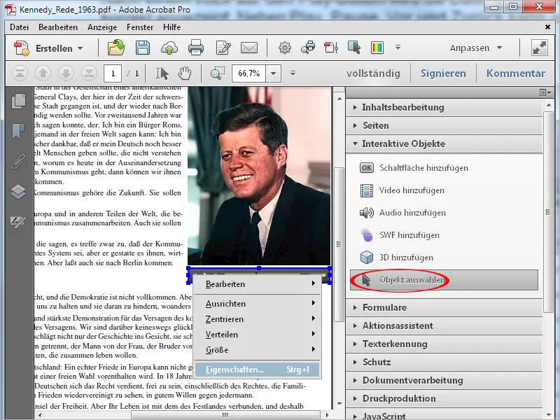Click SWF hinzufügen

(x=399, y=235)
